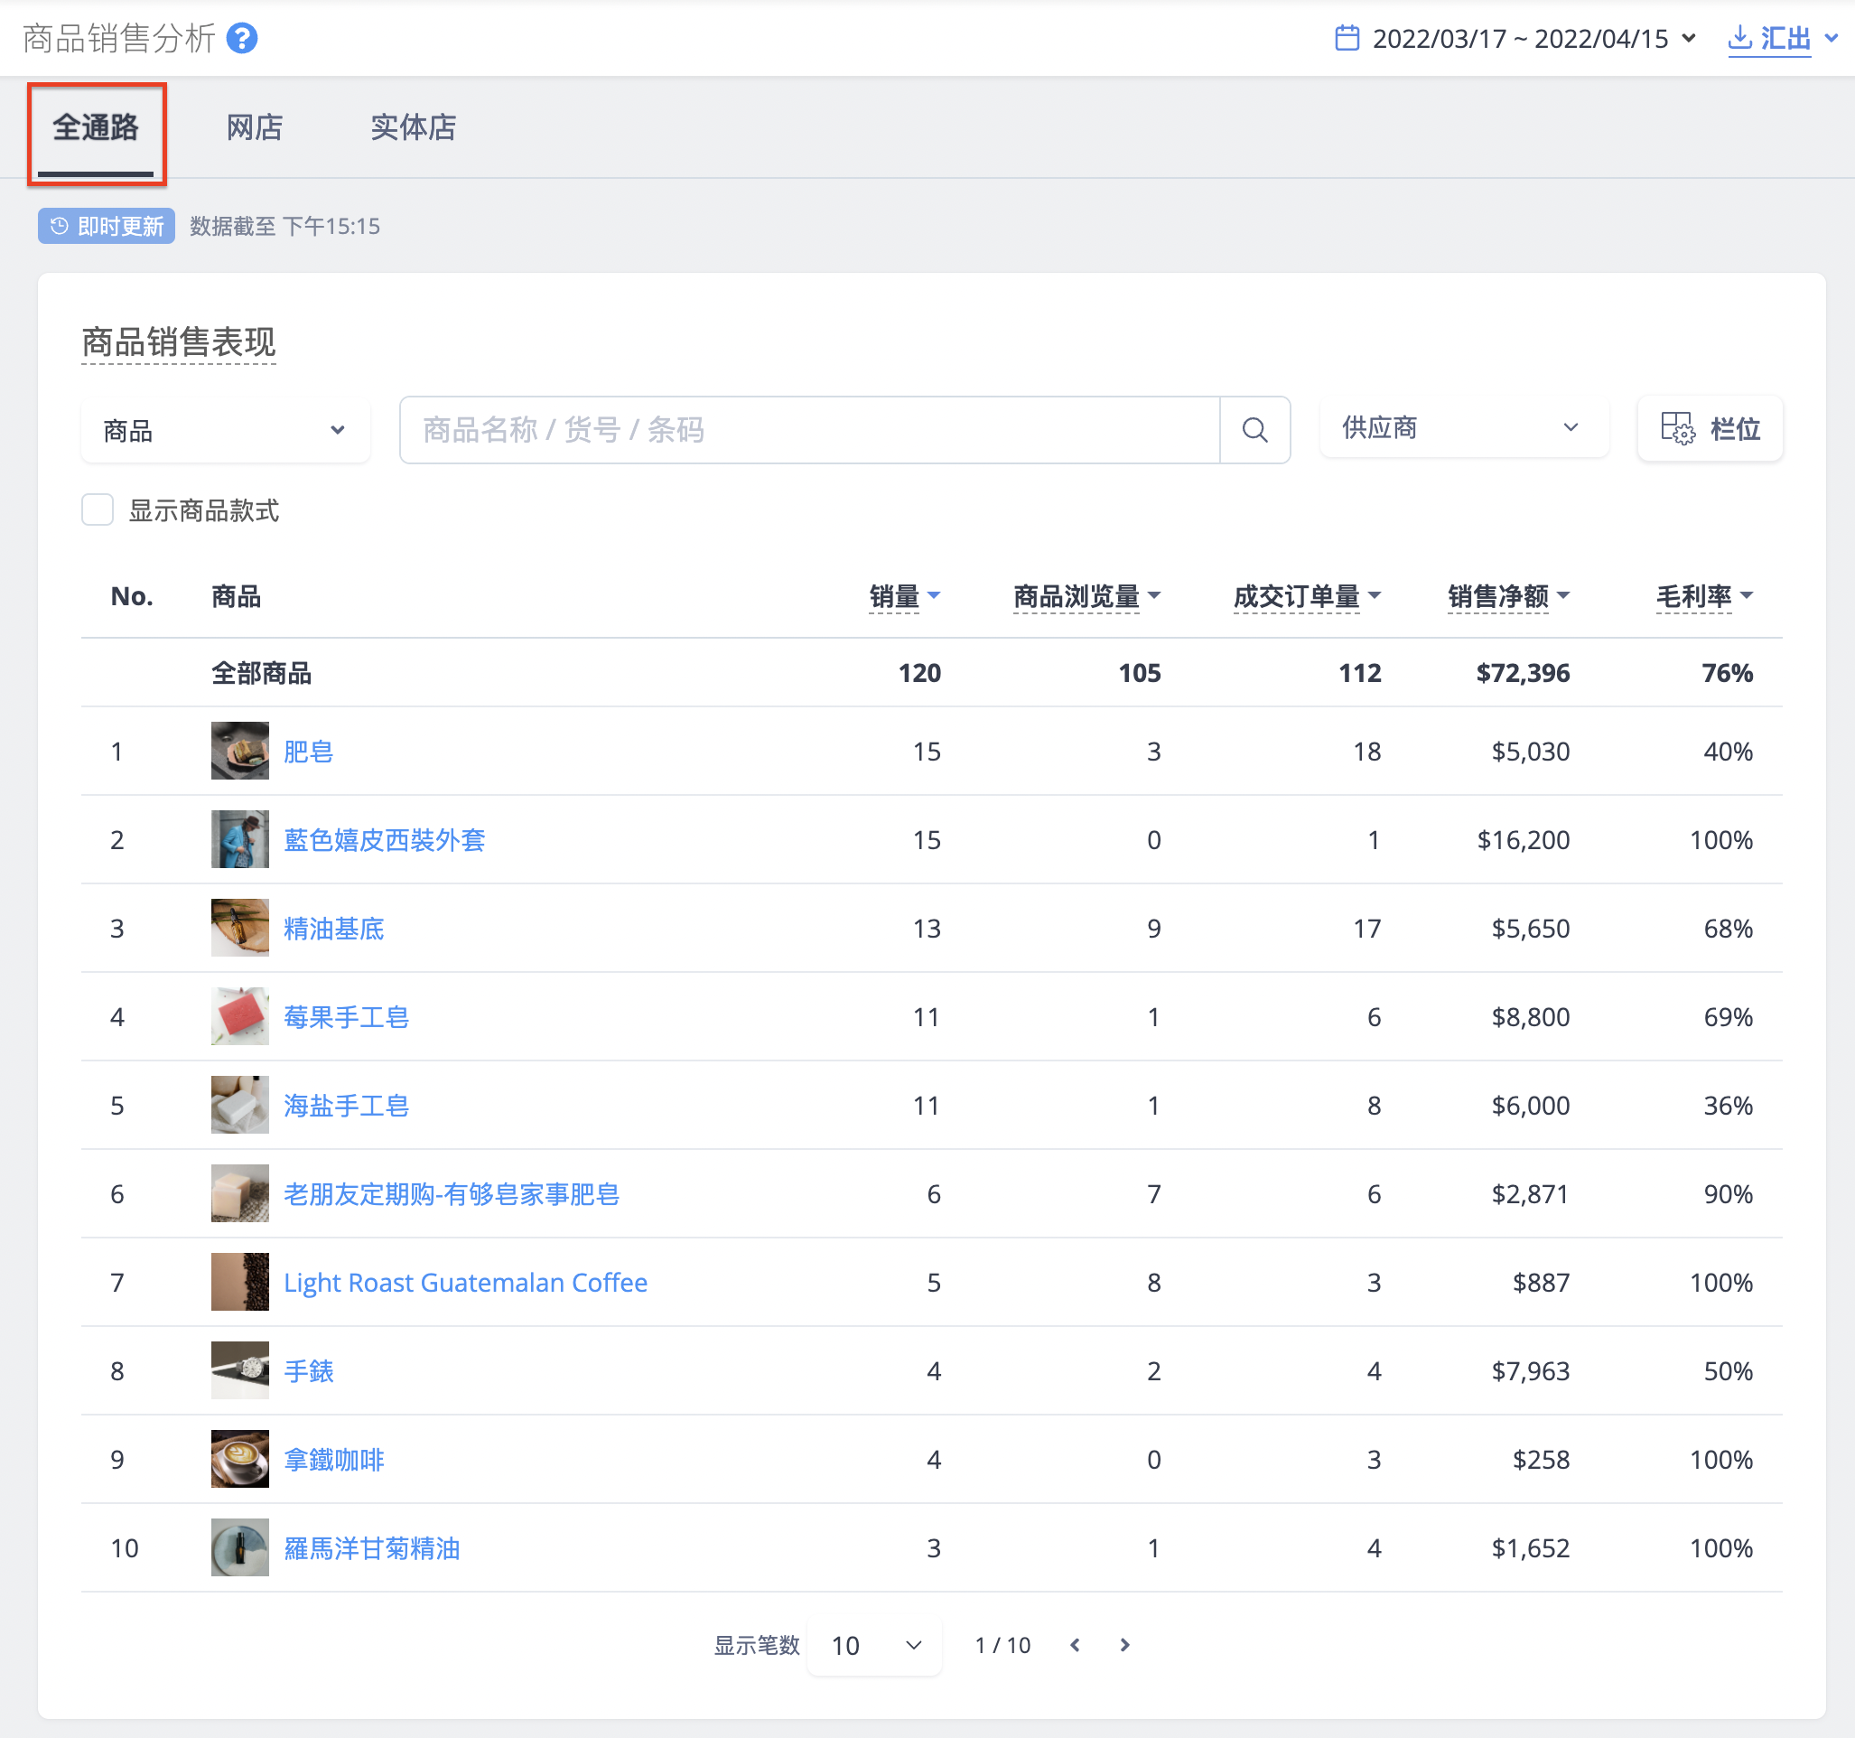1855x1738 pixels.
Task: Click the 莓果手工皂 thumbnail image
Action: (240, 1016)
